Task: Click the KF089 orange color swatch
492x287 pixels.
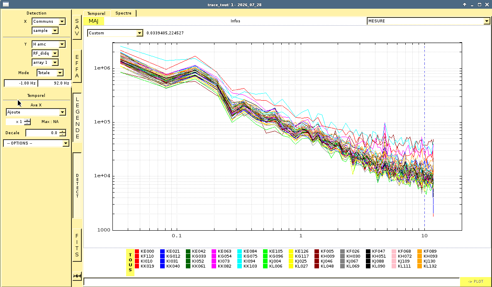Action: pos(420,251)
